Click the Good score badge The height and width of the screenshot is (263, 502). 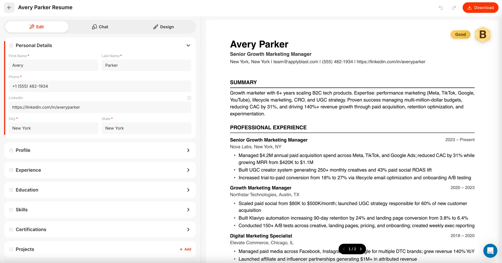pos(460,34)
